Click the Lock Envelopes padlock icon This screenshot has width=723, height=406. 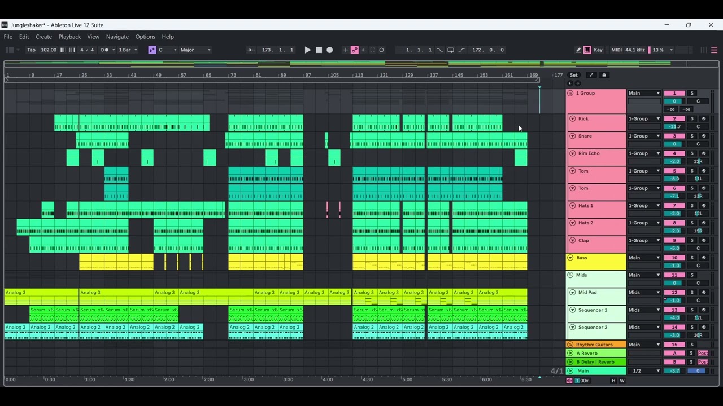coord(604,75)
